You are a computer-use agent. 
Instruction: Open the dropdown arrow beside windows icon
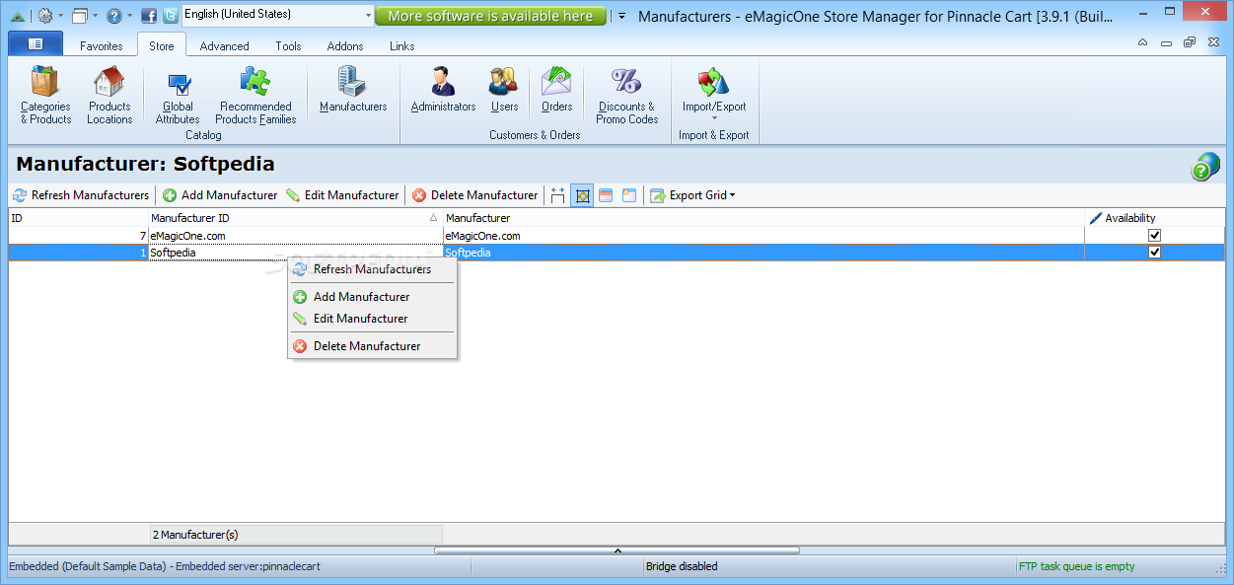click(96, 16)
